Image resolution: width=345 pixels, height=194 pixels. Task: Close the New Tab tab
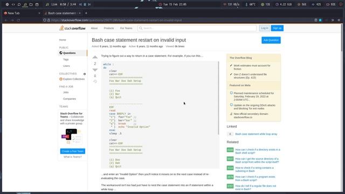pos(39,13)
